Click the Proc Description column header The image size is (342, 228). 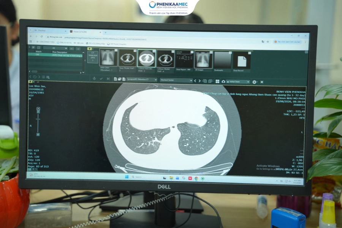coord(60,52)
